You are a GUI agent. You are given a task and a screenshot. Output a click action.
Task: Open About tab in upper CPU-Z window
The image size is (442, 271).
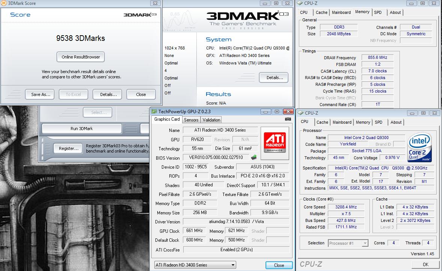click(395, 12)
